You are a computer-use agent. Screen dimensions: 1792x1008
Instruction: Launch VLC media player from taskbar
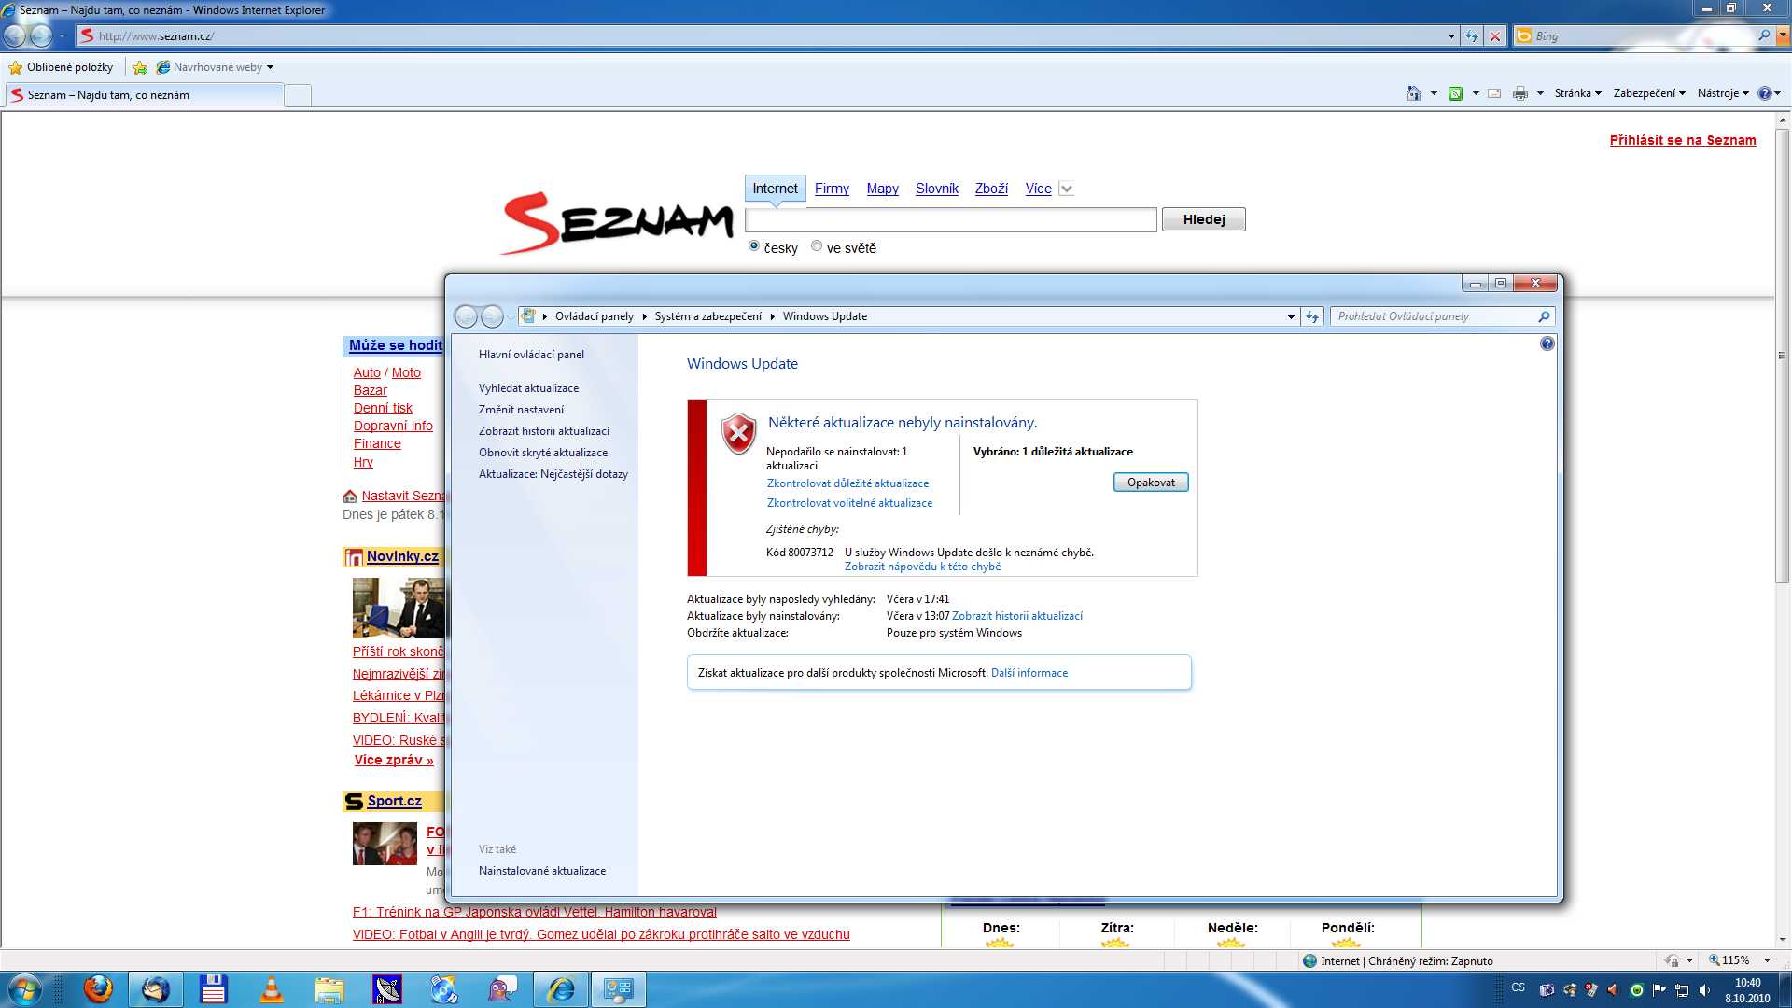(272, 989)
